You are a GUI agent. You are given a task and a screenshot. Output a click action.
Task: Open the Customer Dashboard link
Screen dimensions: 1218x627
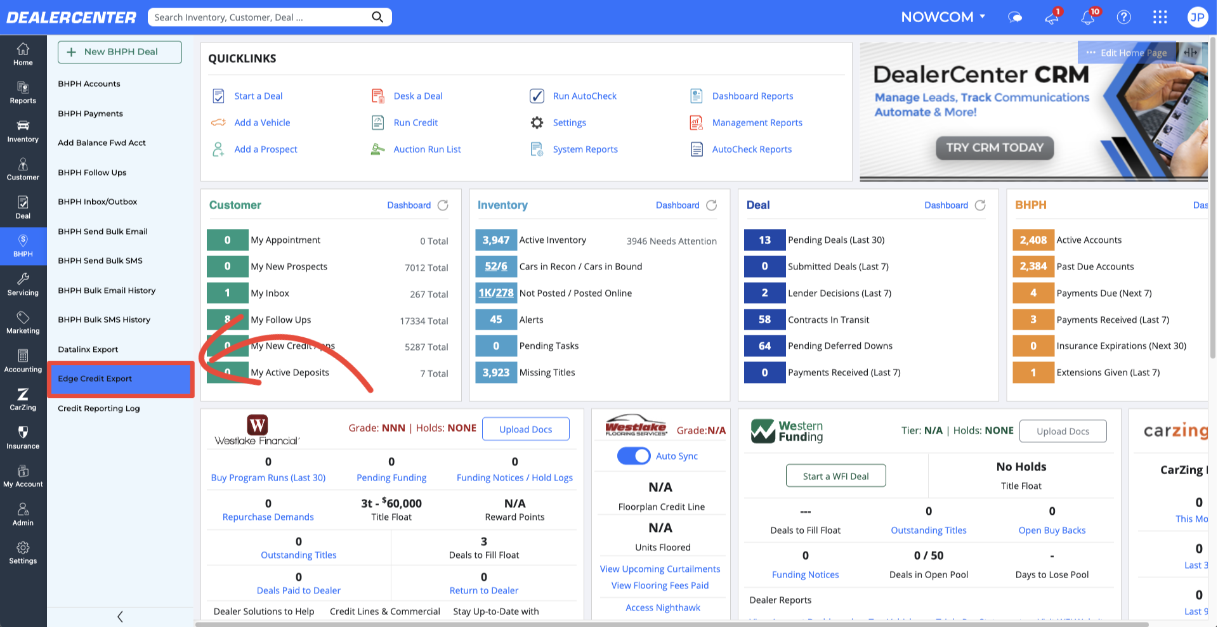(409, 205)
